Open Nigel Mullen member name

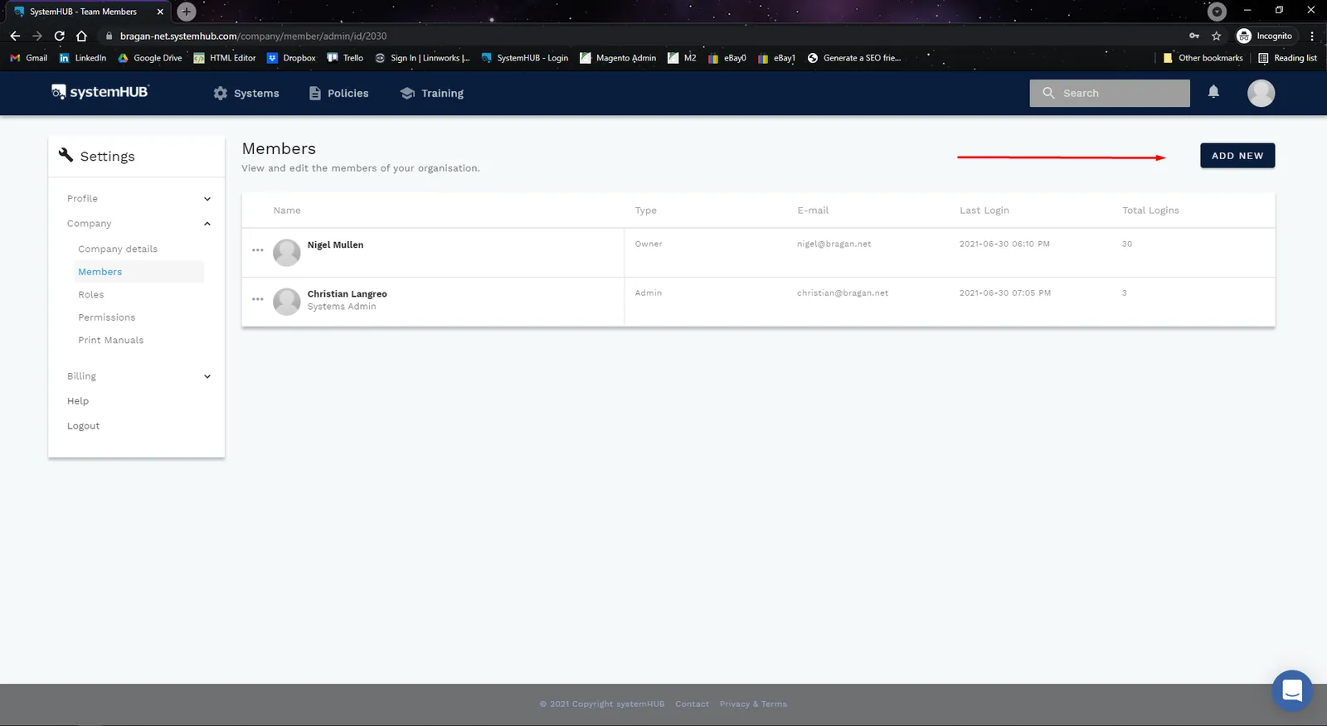(x=335, y=245)
